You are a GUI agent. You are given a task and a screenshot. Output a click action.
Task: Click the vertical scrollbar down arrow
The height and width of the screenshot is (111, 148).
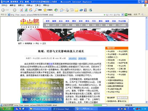click(x=146, y=102)
